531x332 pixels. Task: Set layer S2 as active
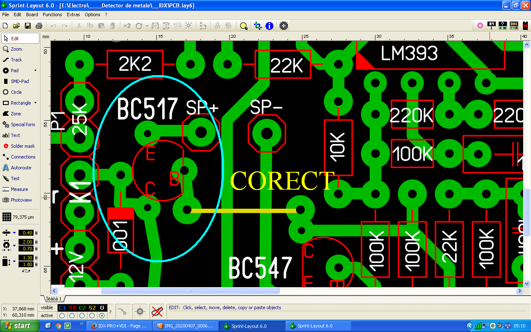92,315
